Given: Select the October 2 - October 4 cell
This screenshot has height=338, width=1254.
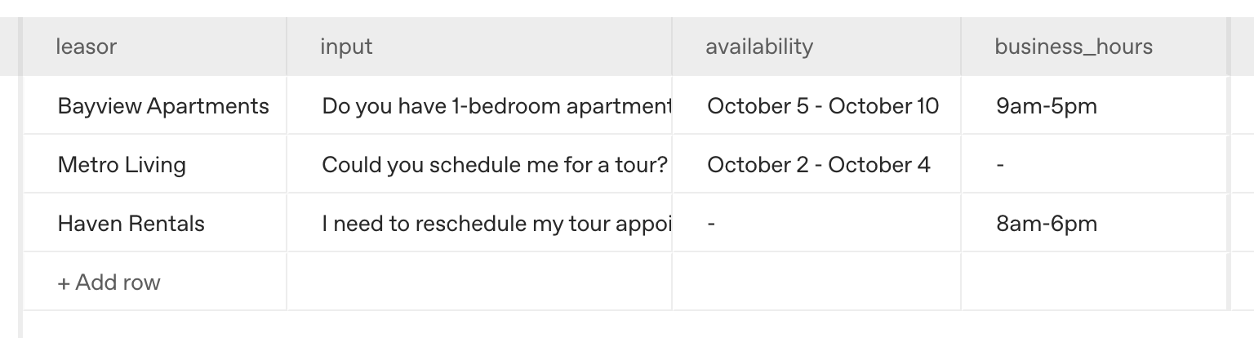Looking at the screenshot, I should pyautogui.click(x=819, y=165).
